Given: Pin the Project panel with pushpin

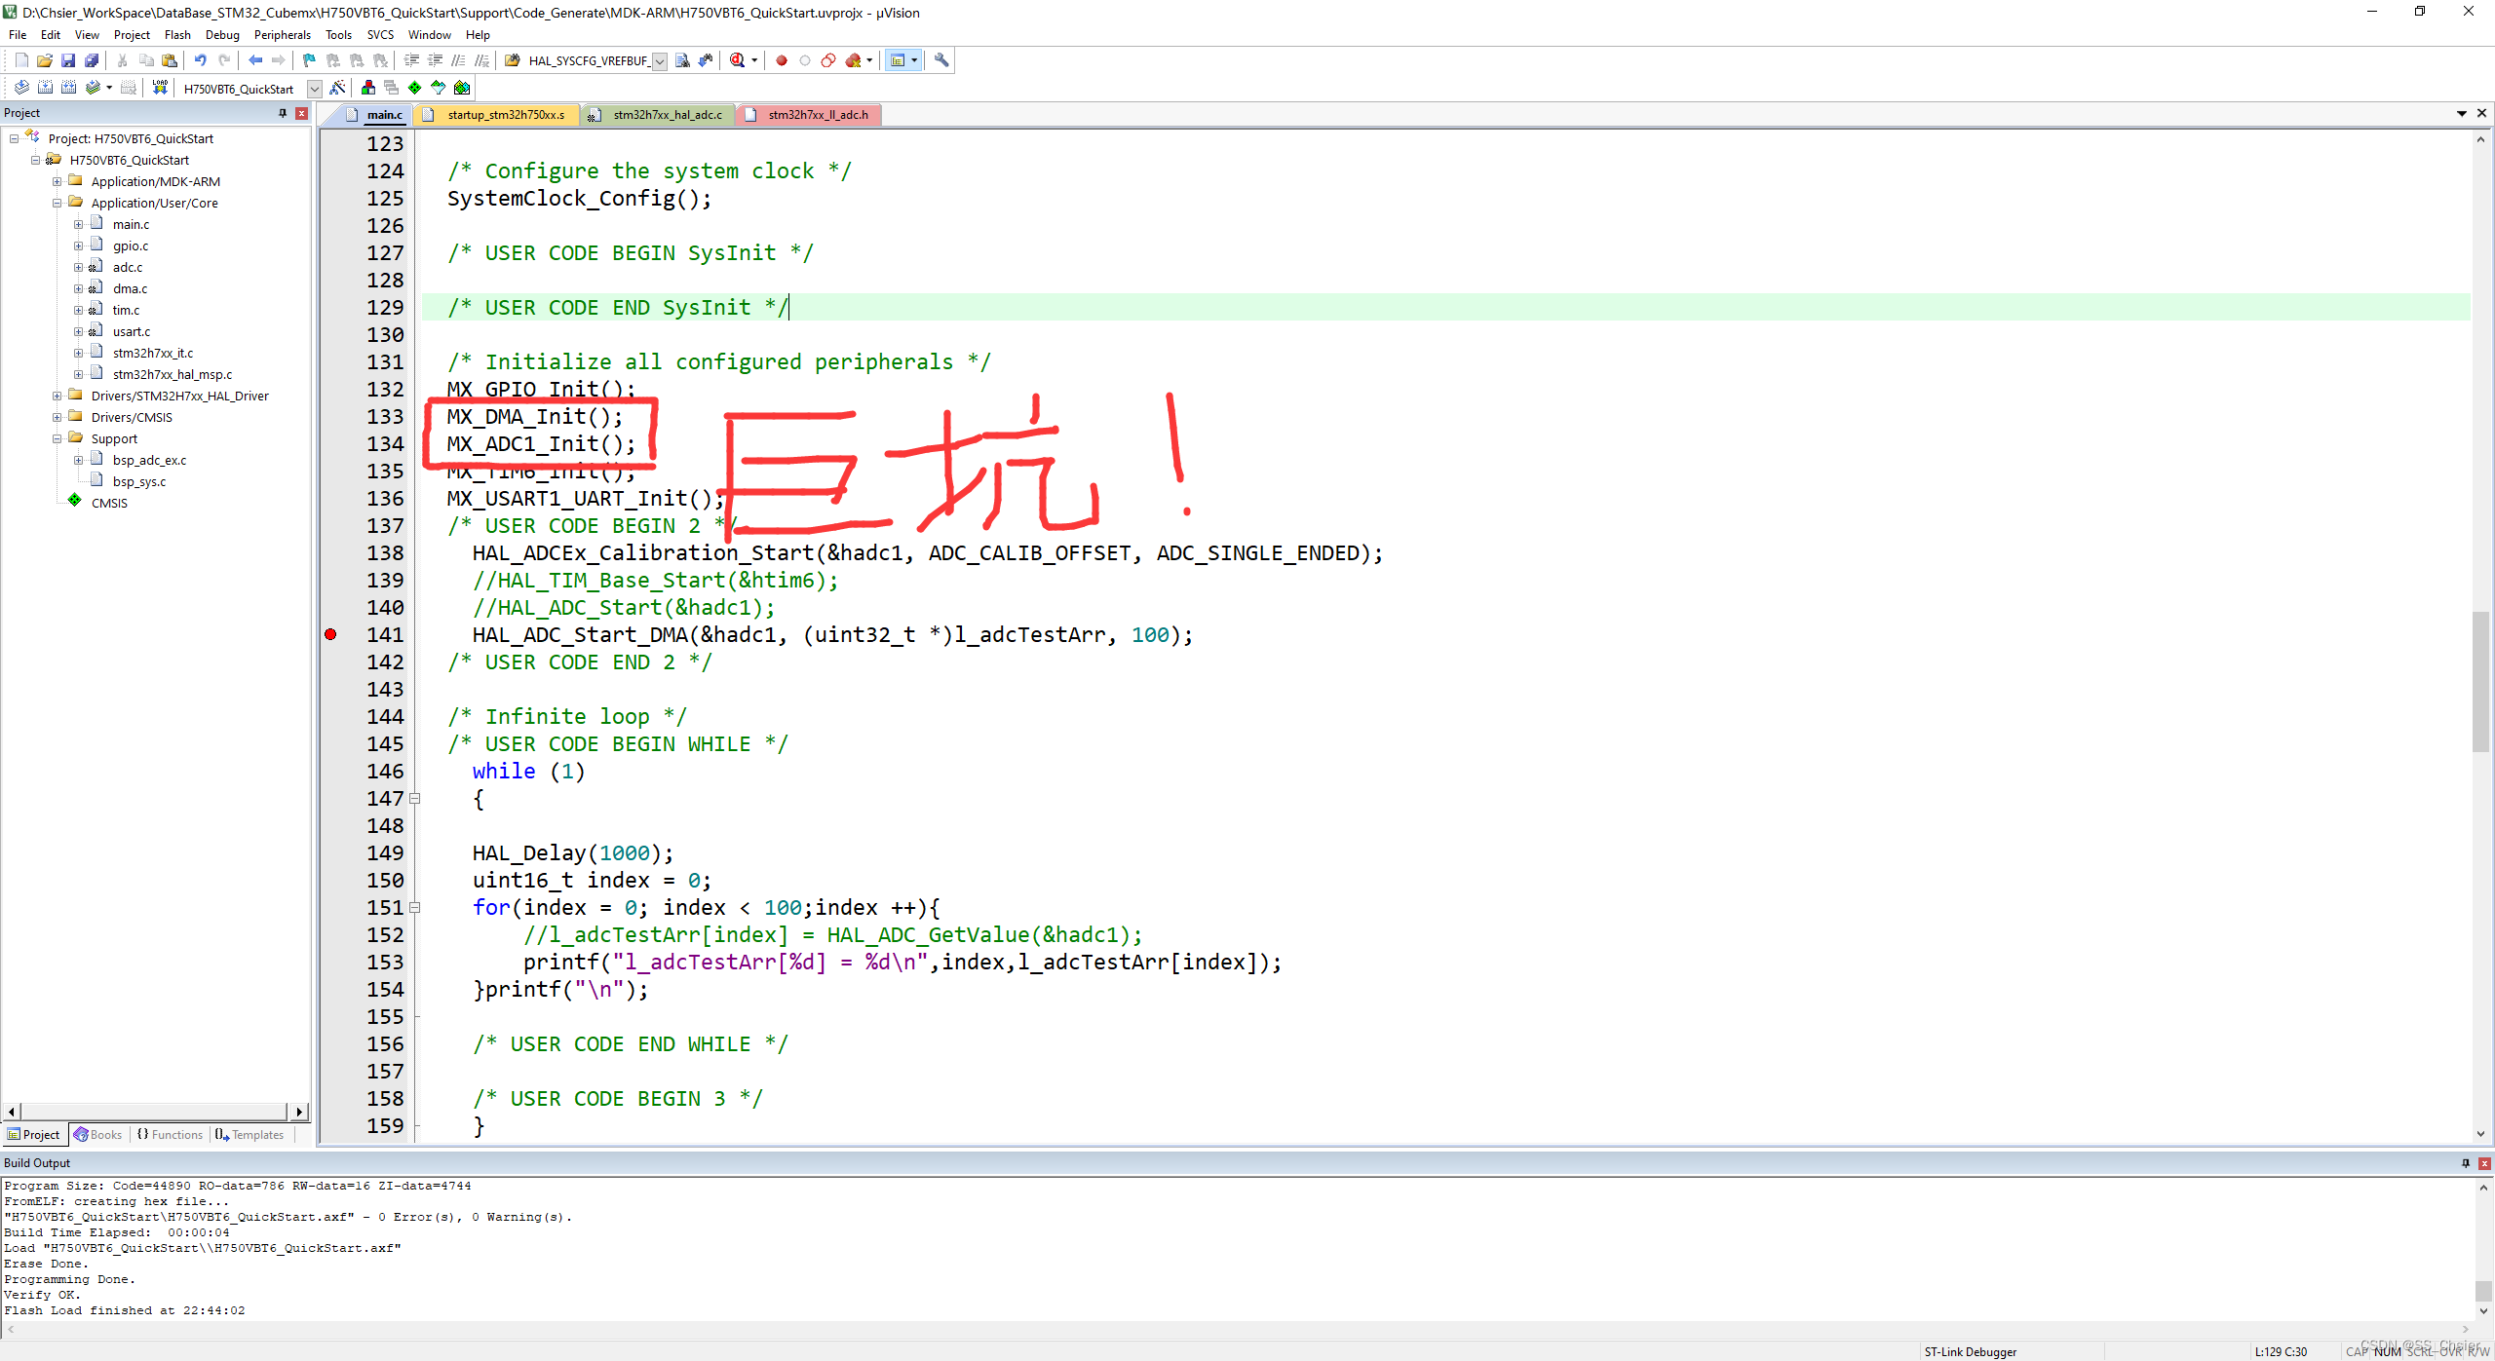Looking at the screenshot, I should 283,113.
